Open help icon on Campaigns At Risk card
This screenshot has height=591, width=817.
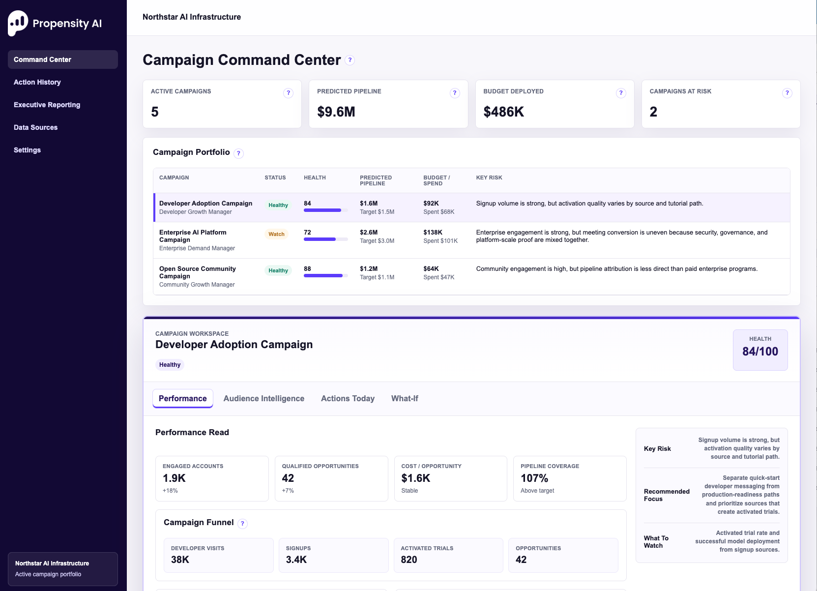point(787,93)
